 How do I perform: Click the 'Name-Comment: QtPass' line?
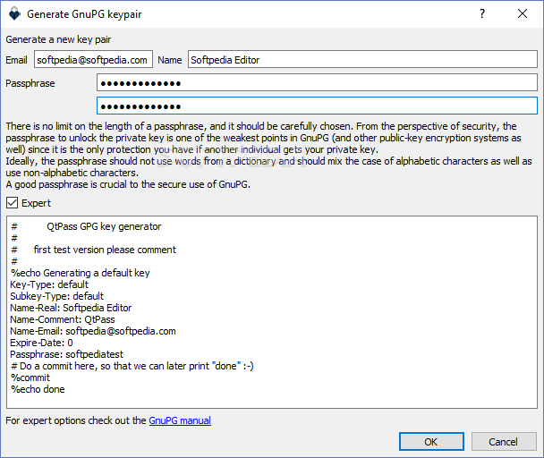coord(63,319)
